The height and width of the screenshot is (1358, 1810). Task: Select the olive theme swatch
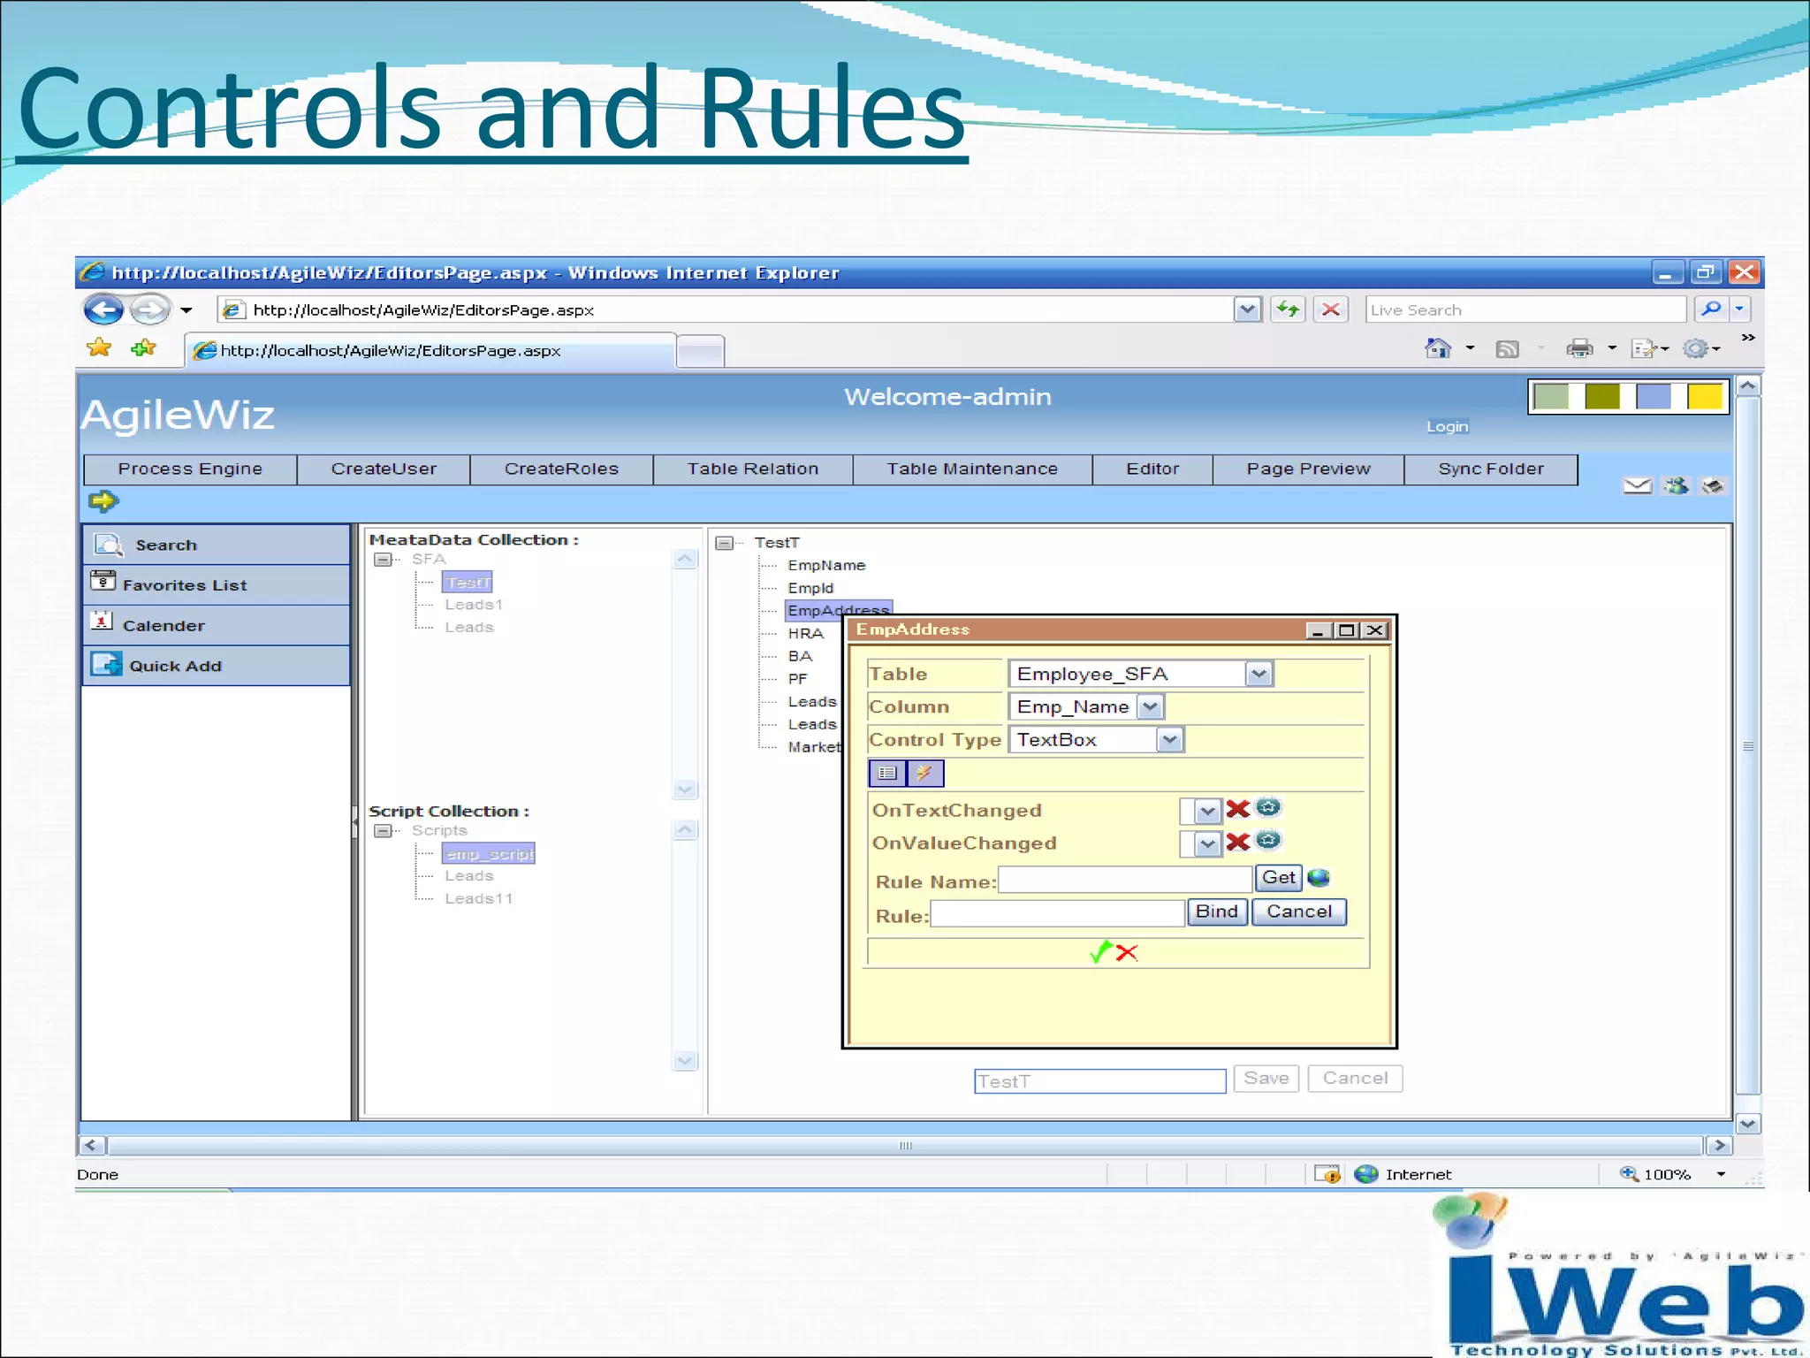tap(1602, 396)
